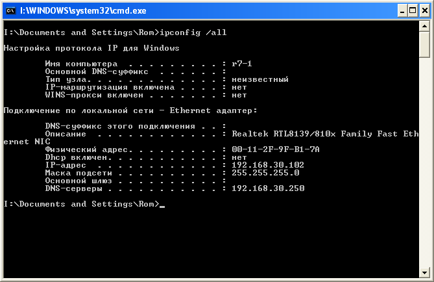Click the "Настройка протокола IP для Windows" heading
The width and height of the screenshot is (434, 282).
click(91, 48)
